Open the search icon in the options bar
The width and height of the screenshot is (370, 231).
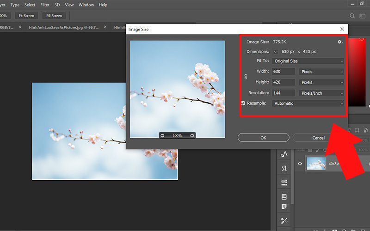[x=352, y=16]
